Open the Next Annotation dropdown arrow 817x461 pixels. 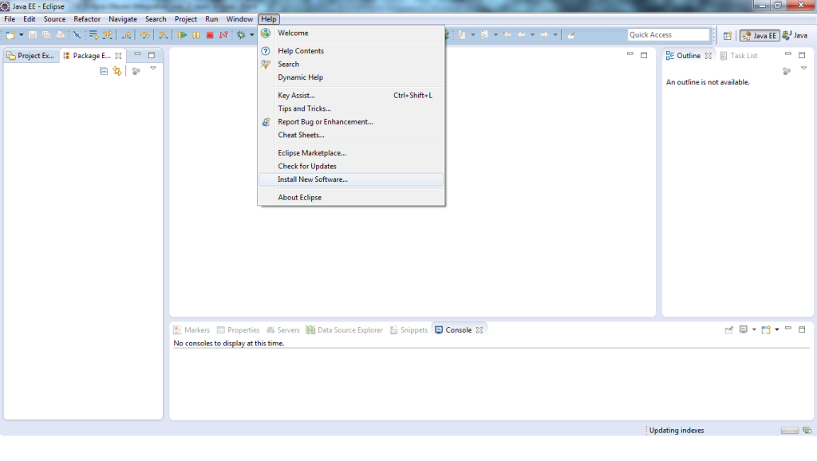coord(473,35)
